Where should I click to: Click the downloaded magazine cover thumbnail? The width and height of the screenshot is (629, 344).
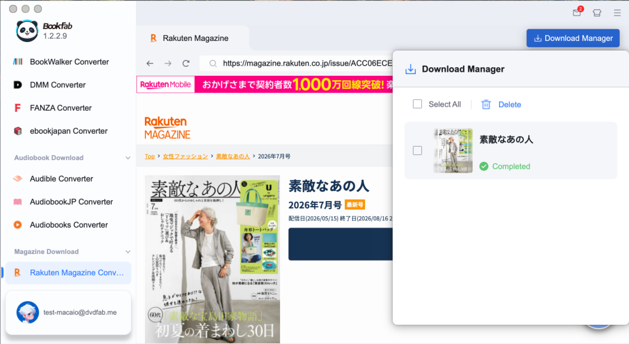pyautogui.click(x=453, y=150)
